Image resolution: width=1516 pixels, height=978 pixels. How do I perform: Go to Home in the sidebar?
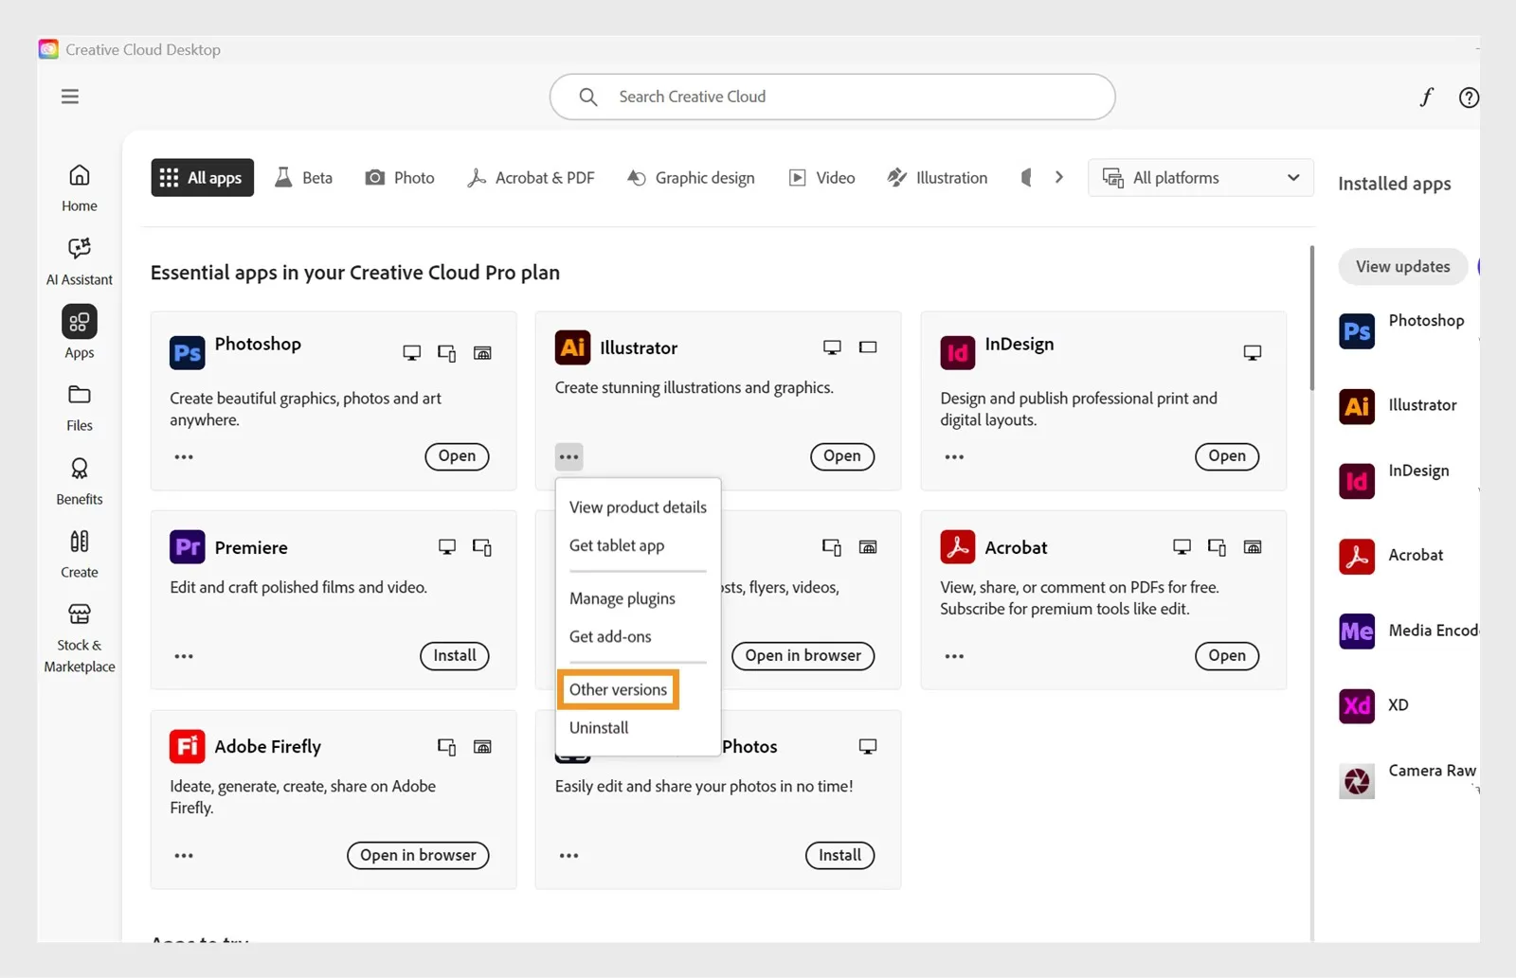pos(80,188)
